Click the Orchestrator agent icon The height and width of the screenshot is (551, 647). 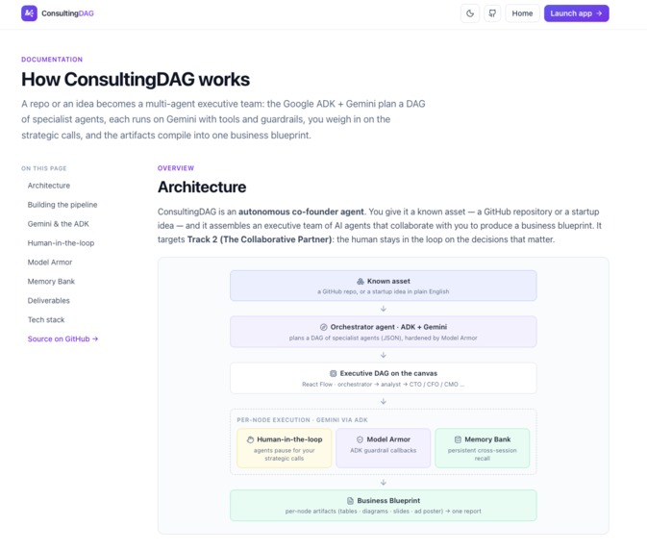coord(323,327)
